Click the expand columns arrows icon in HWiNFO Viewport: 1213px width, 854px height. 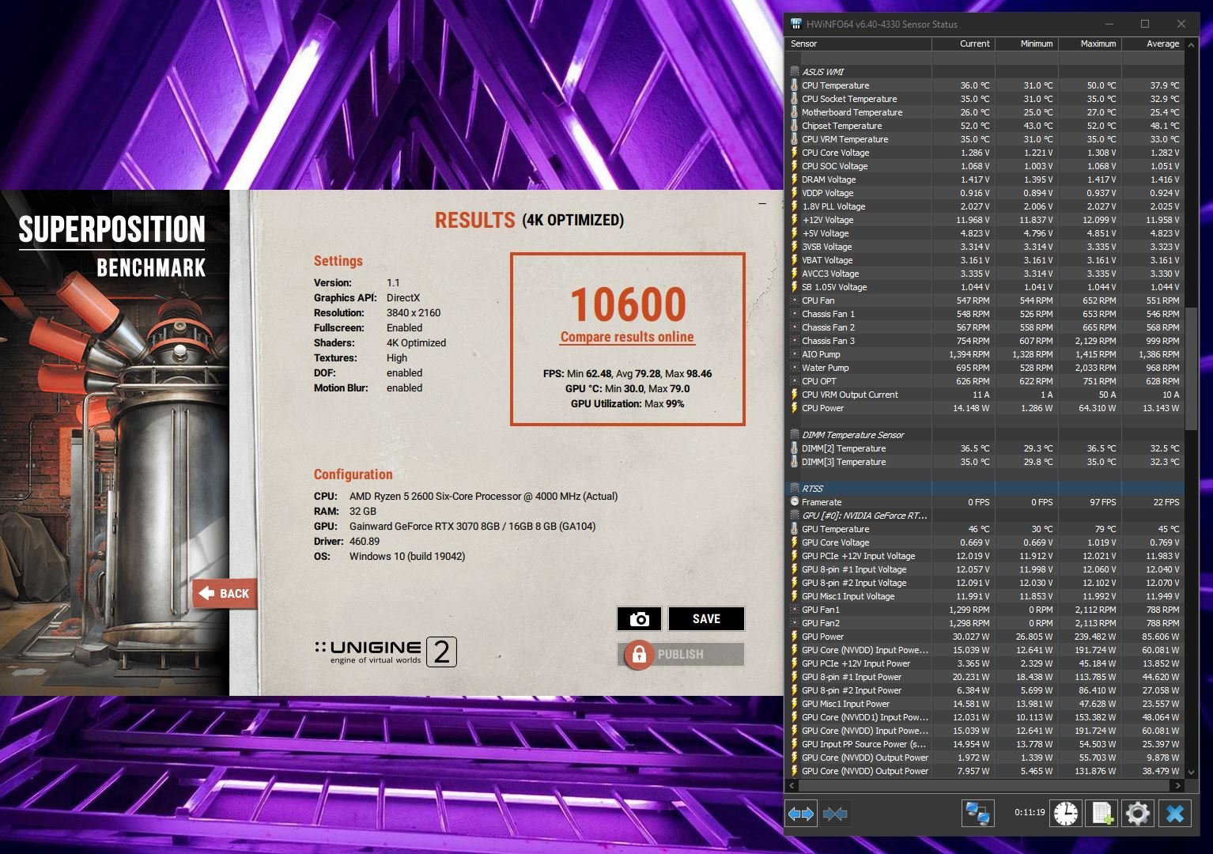pos(801,813)
